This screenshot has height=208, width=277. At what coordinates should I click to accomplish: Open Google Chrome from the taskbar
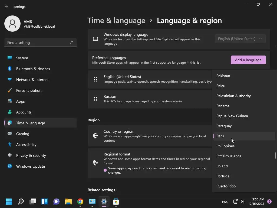click(x=80, y=201)
